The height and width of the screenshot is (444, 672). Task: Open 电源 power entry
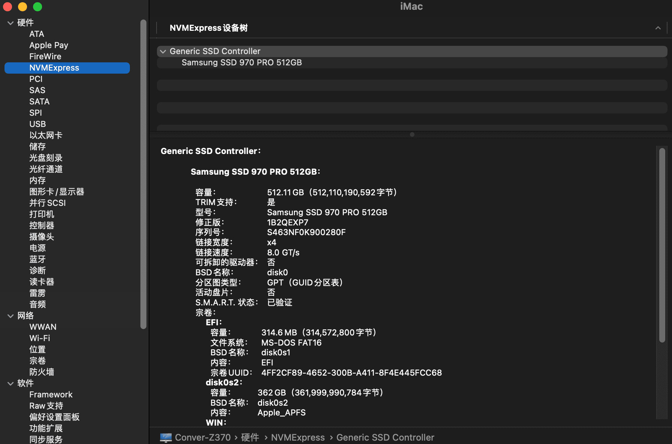click(x=38, y=248)
